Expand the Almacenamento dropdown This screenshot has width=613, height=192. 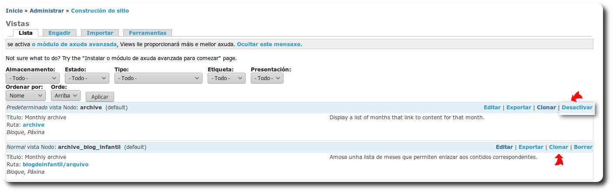33,78
